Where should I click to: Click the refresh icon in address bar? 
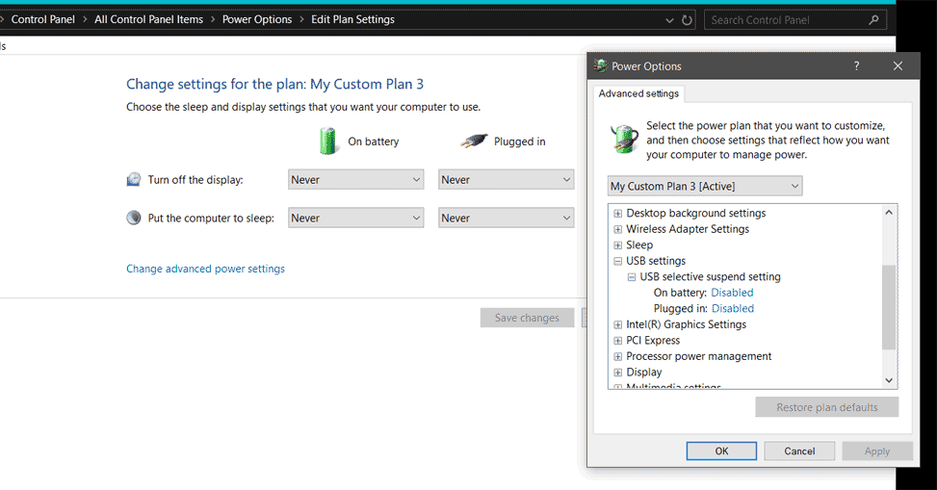click(687, 20)
